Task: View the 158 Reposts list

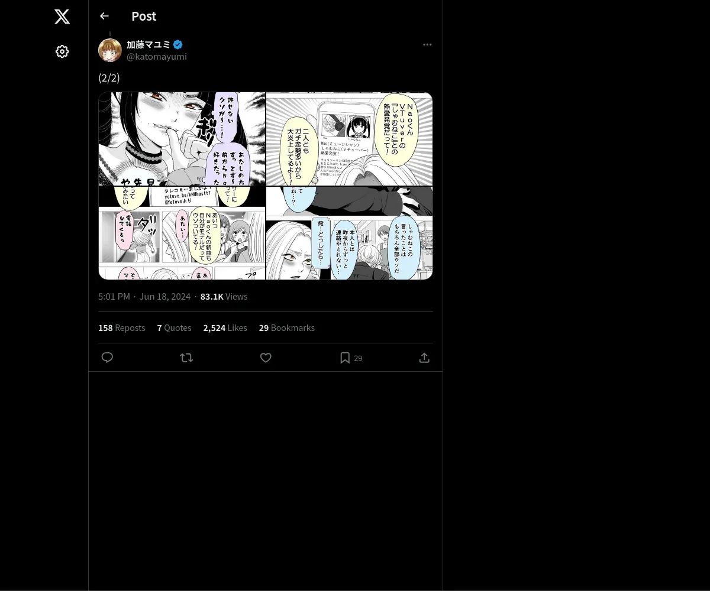Action: (x=122, y=328)
